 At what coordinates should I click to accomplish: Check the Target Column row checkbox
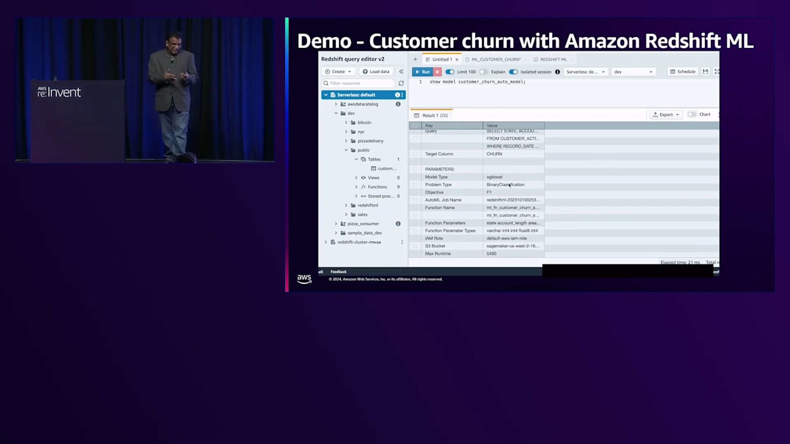coord(415,154)
